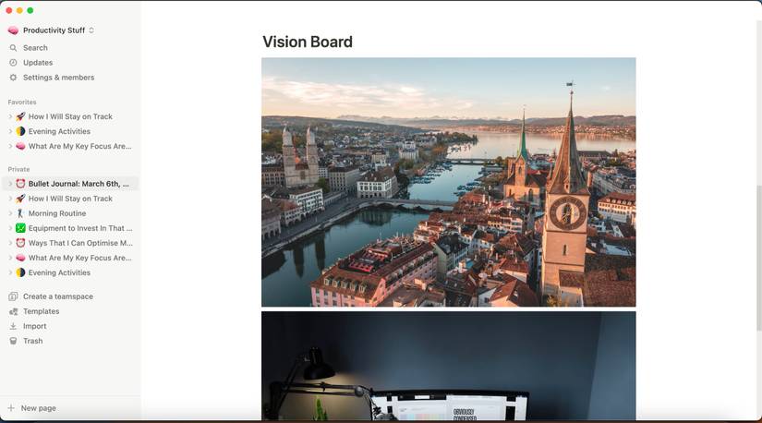The width and height of the screenshot is (762, 423).
Task: Click the rocket icon in Favorites
Action: 20,116
